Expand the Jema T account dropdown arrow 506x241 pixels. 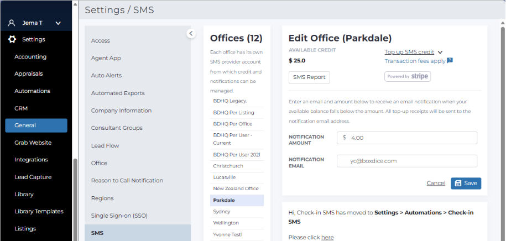58,23
